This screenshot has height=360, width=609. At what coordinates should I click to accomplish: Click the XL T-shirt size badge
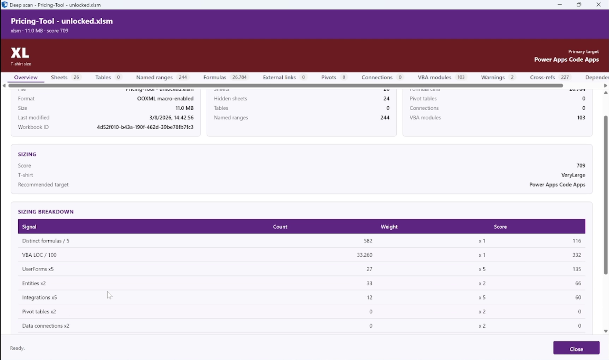point(20,53)
